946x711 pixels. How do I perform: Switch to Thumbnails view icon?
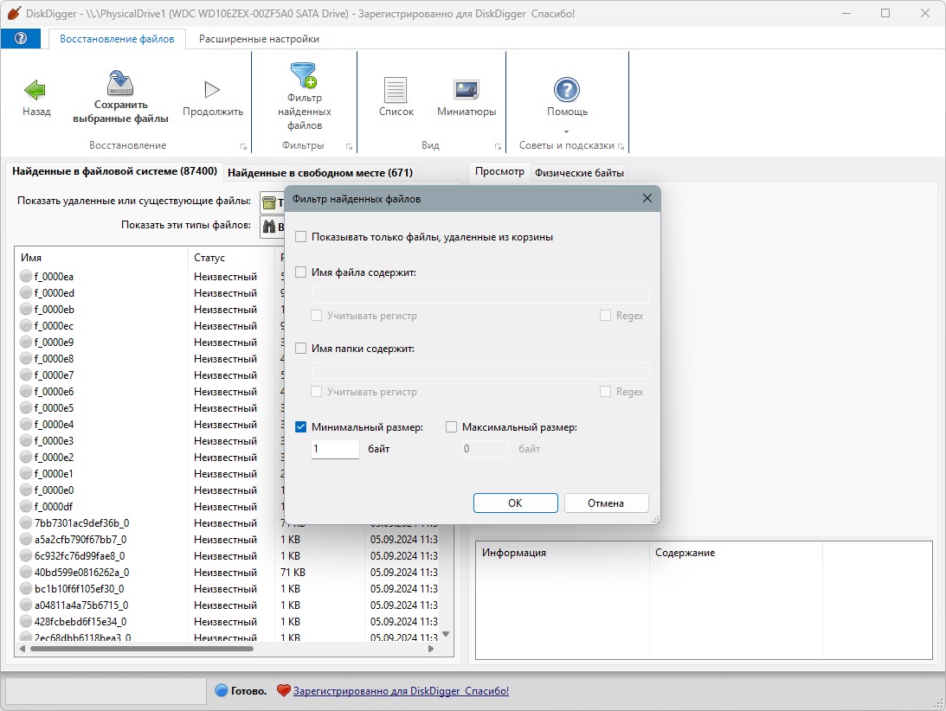pos(467,90)
